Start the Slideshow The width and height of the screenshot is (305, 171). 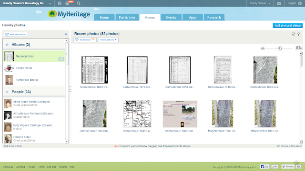point(85,40)
